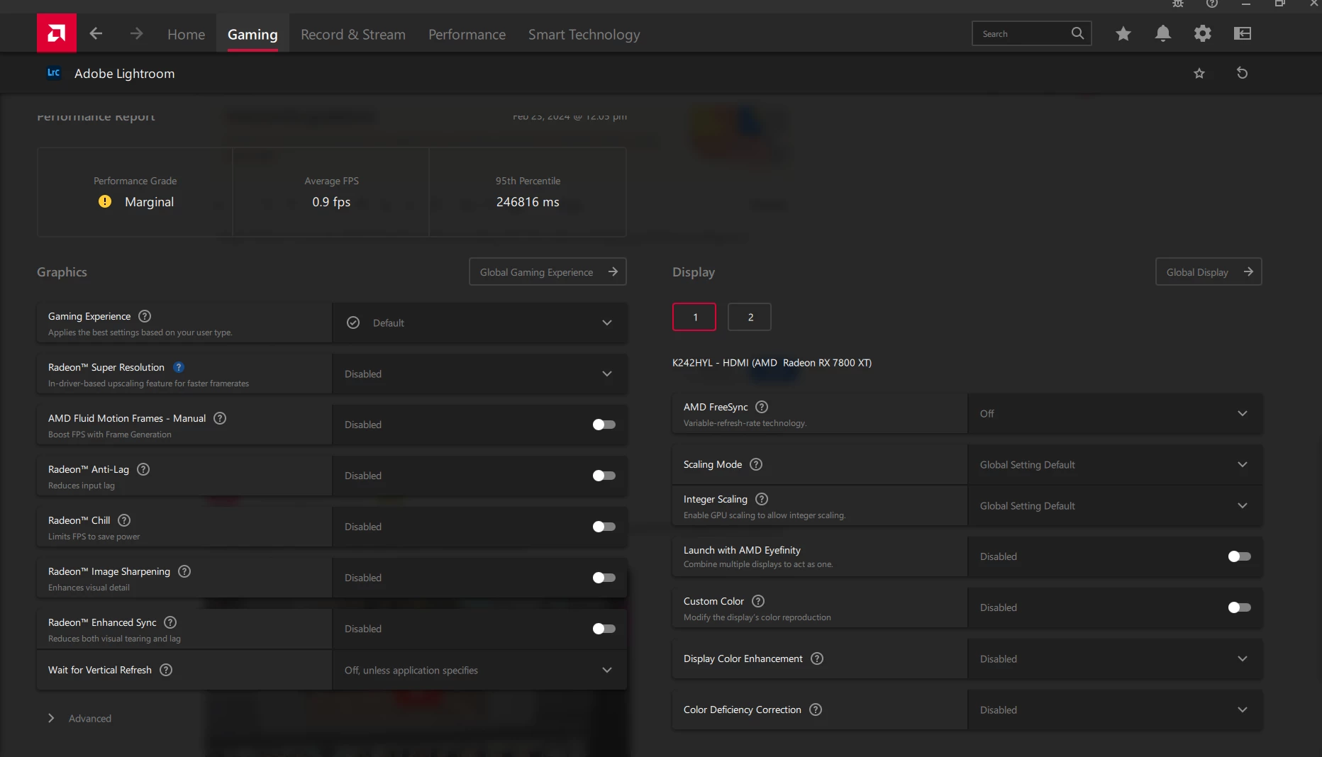Viewport: 1322px width, 757px height.
Task: Show help for AMD Fluid Motion Frames
Action: pos(220,418)
